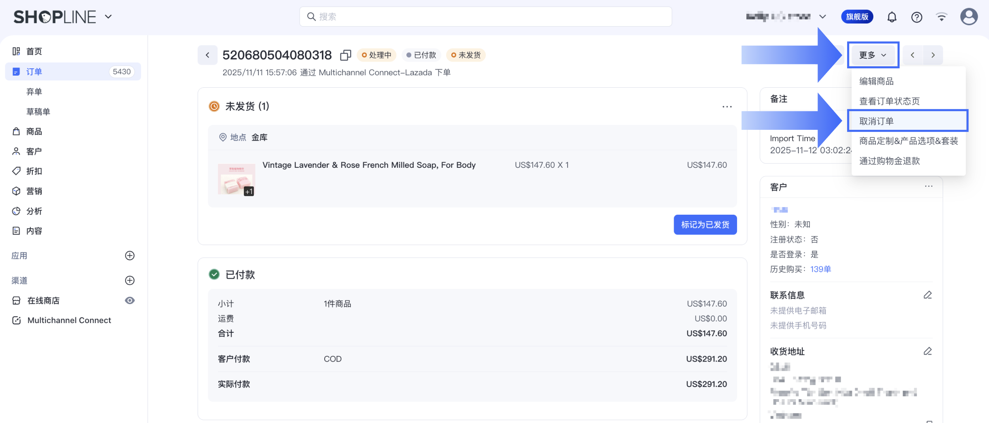Image resolution: width=989 pixels, height=423 pixels.
Task: Edit 联系信息 with the pencil icon
Action: [x=928, y=295]
